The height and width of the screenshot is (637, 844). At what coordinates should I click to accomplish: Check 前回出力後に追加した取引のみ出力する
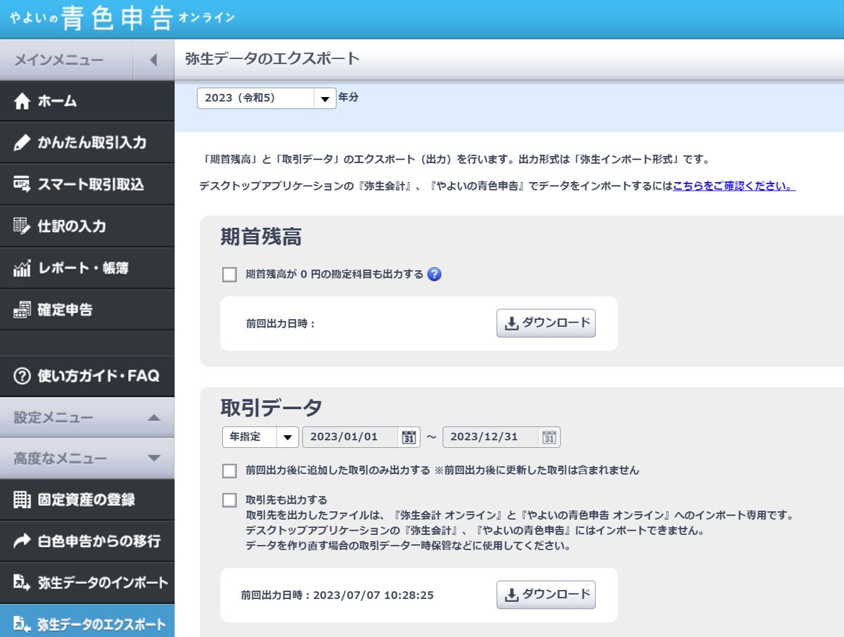point(229,470)
